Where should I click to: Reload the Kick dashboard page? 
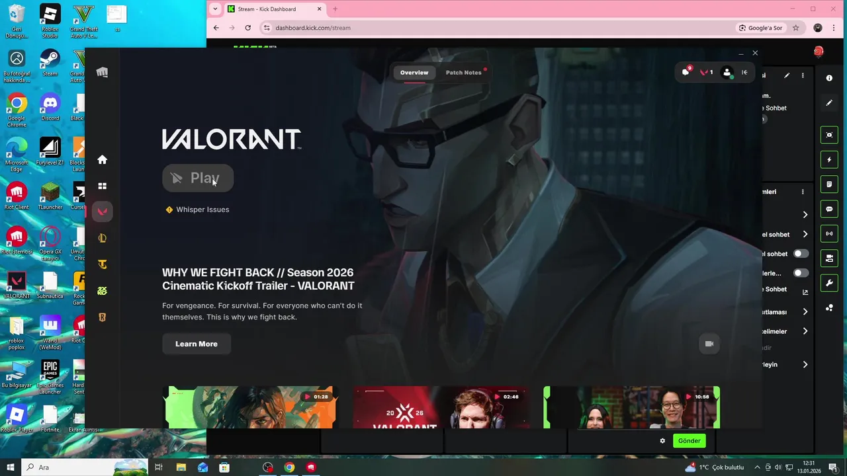pyautogui.click(x=247, y=28)
